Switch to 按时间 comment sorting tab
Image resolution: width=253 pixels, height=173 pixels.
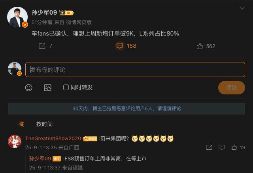pos(44,124)
